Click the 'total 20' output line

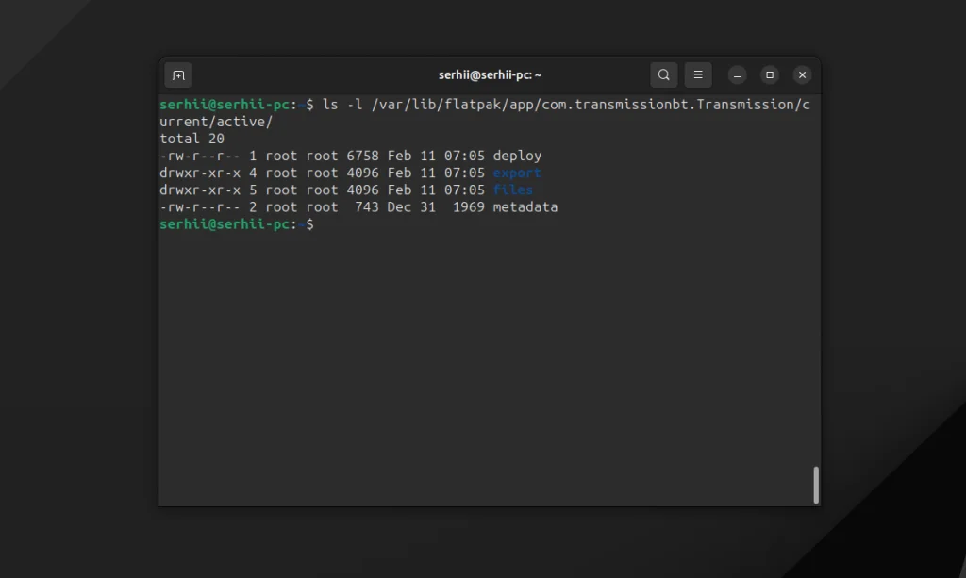click(192, 139)
